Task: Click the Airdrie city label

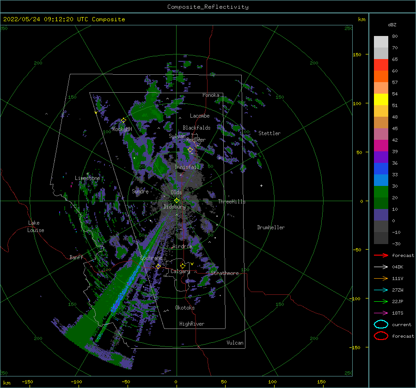Action: point(182,246)
